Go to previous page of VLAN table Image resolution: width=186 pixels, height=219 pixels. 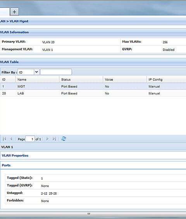pos(11,139)
